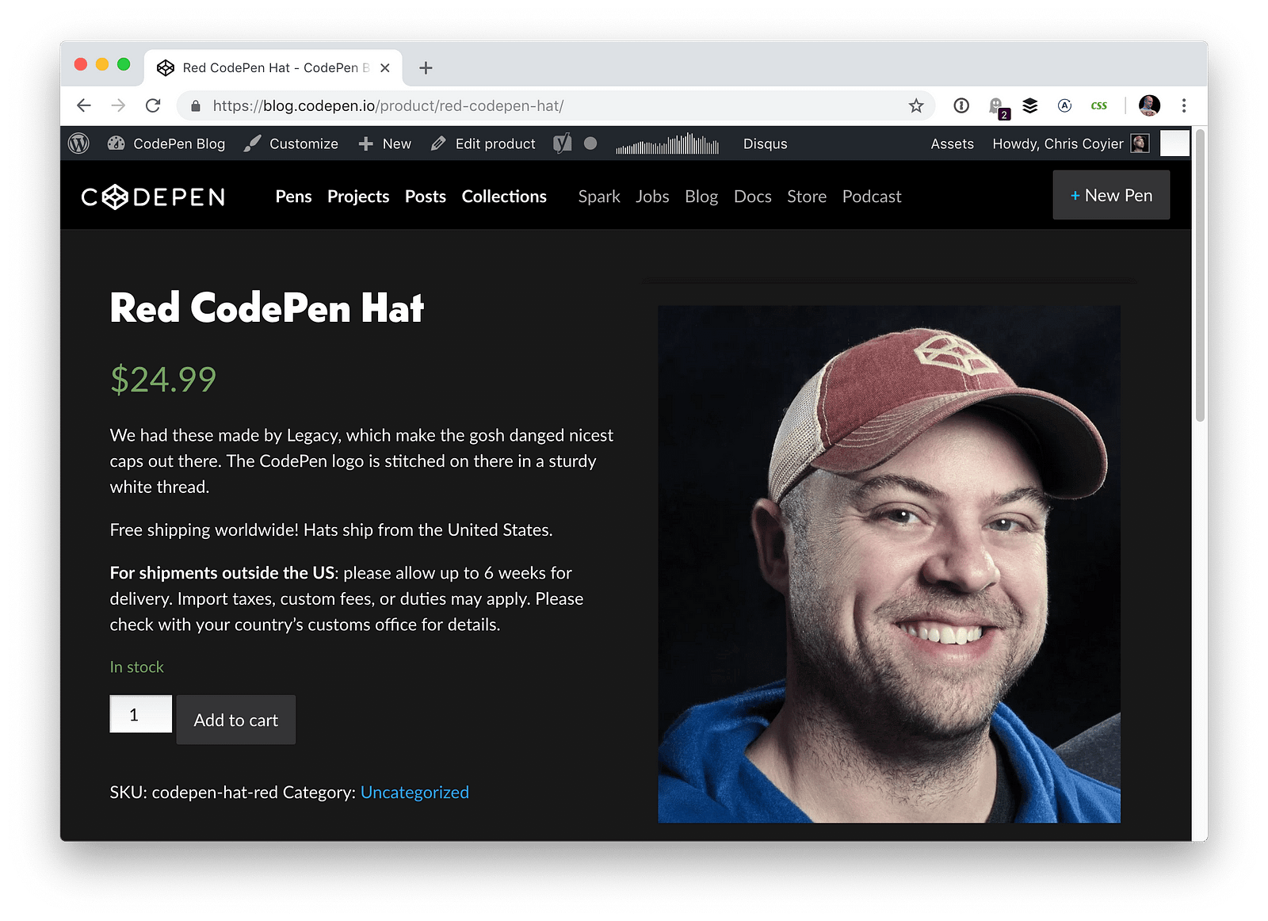Screen dimensions: 1268x921
Task: Click the browser forward arrow
Action: coord(119,105)
